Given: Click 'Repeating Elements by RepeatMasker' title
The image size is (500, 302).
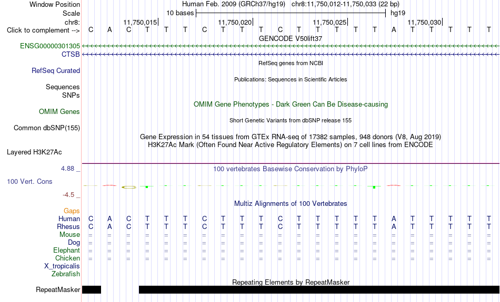Looking at the screenshot, I should (291, 282).
